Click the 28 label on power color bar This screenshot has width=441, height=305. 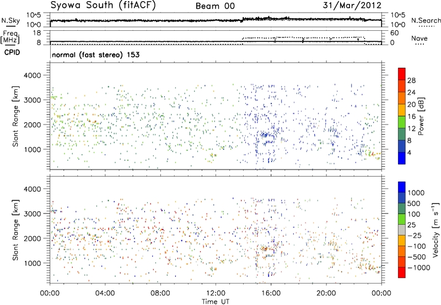coord(411,80)
